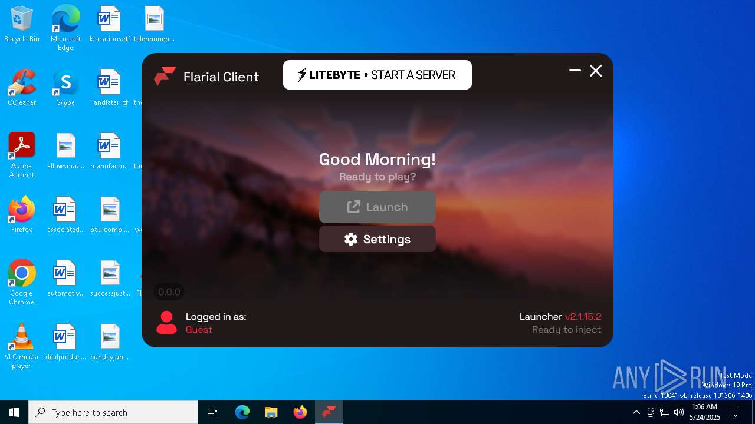This screenshot has height=424, width=755.
Task: Click the taskbar search box
Action: pos(113,412)
